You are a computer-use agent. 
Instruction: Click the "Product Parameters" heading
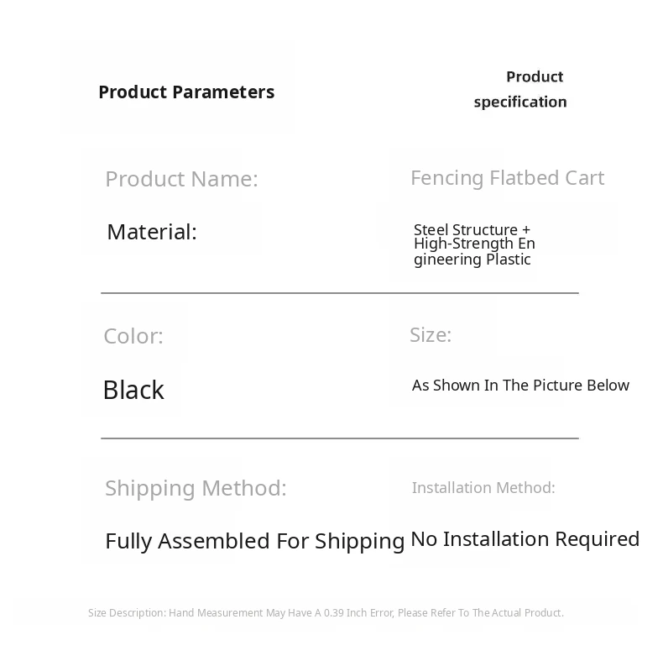[x=186, y=92]
